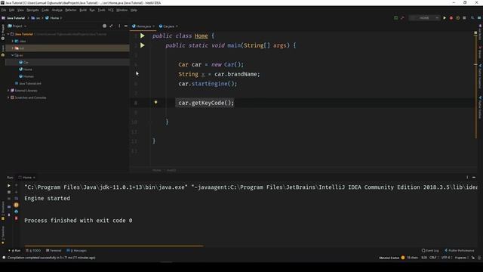The image size is (483, 272).
Task: Run the Home class from the gutter arrow
Action: 143,36
